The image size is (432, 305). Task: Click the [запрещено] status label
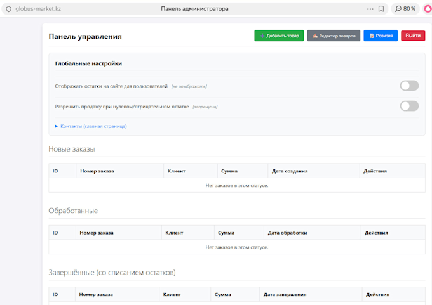click(205, 107)
